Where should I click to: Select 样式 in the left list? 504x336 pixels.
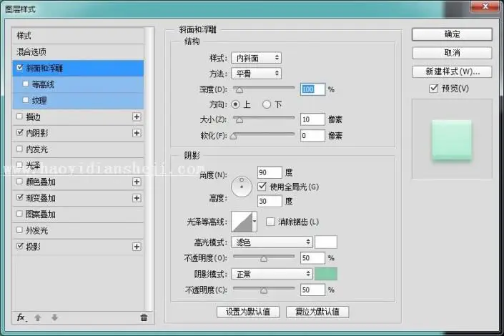tap(78, 36)
